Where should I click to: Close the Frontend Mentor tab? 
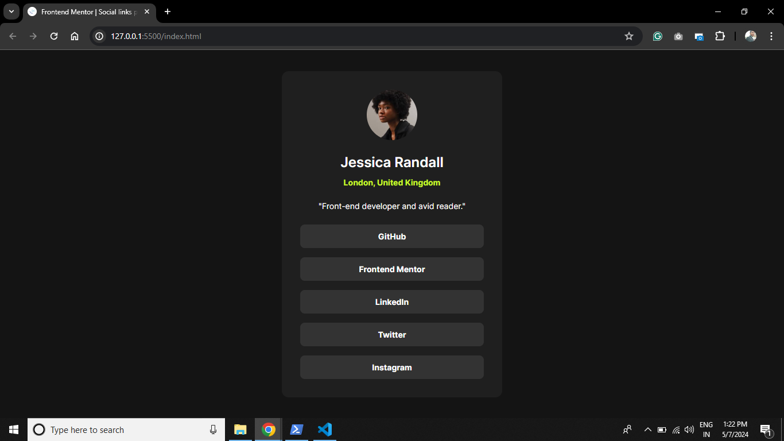147,11
